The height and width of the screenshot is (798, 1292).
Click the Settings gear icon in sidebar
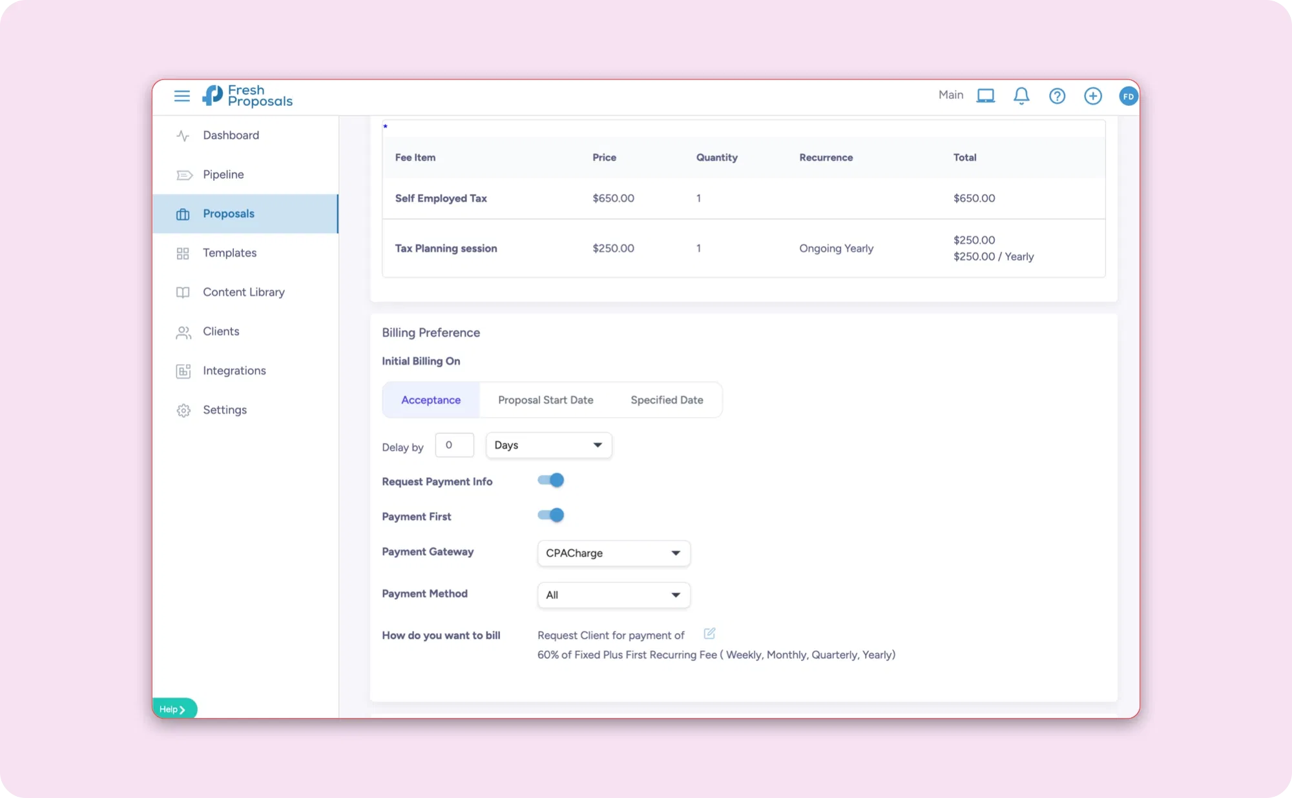(x=183, y=411)
